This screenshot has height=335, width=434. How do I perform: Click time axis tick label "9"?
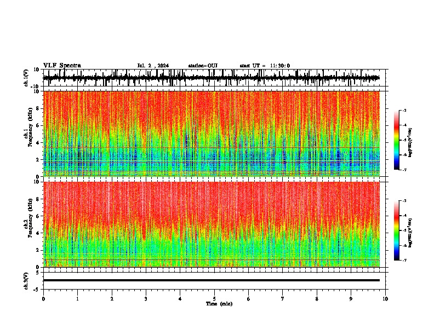click(351, 299)
